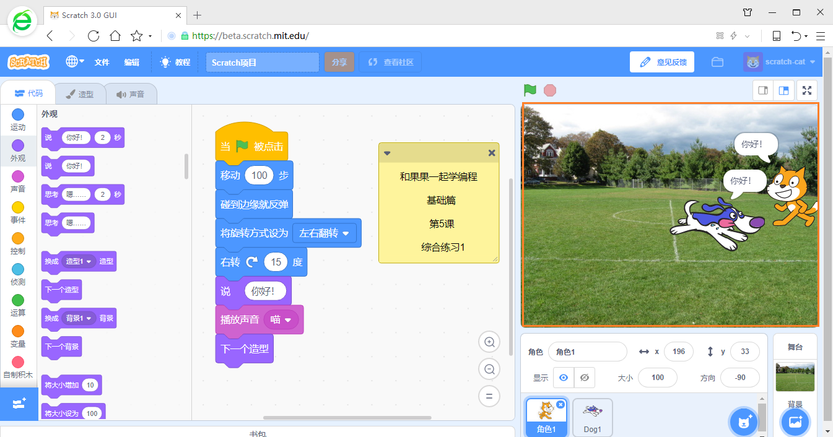The width and height of the screenshot is (833, 437).
Task: Zoom out on the code workspace
Action: (x=489, y=370)
